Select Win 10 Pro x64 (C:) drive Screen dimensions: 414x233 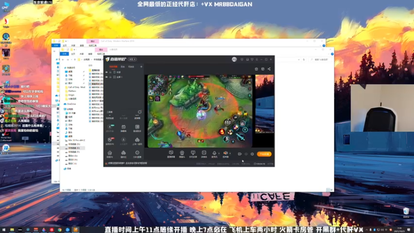click(75, 140)
